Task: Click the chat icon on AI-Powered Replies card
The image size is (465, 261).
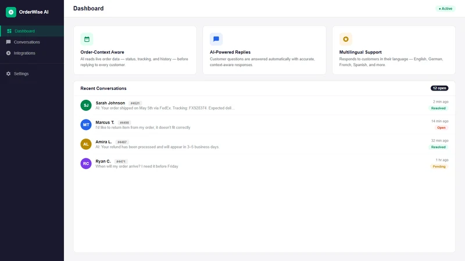Action: pyautogui.click(x=216, y=39)
